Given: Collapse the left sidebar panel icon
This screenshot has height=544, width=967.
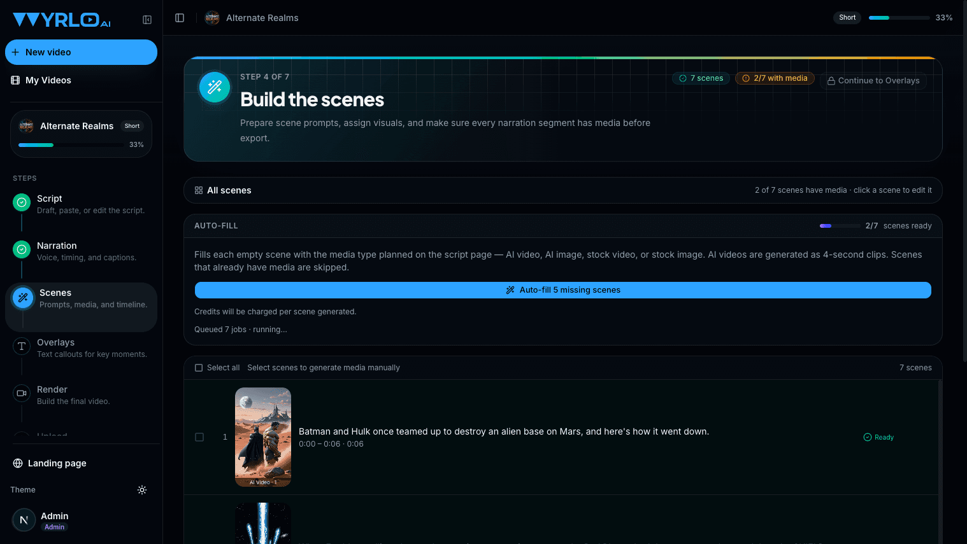Looking at the screenshot, I should tap(147, 20).
